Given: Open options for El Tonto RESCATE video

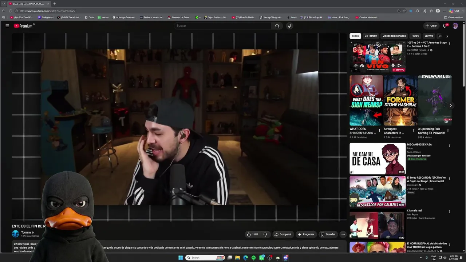Looking at the screenshot, I should 450,178.
